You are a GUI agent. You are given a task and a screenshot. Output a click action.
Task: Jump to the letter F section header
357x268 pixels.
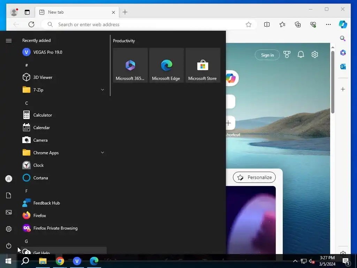click(x=26, y=191)
